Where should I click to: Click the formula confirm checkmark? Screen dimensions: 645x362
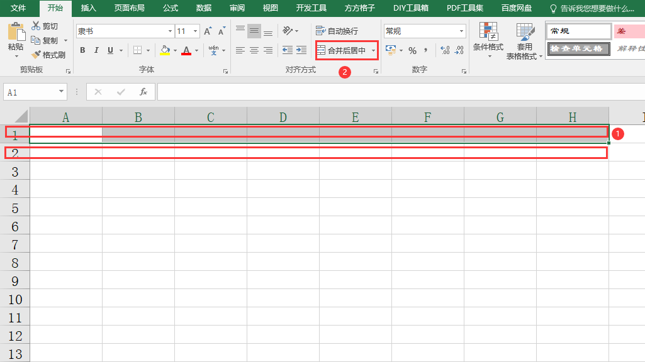(x=121, y=92)
